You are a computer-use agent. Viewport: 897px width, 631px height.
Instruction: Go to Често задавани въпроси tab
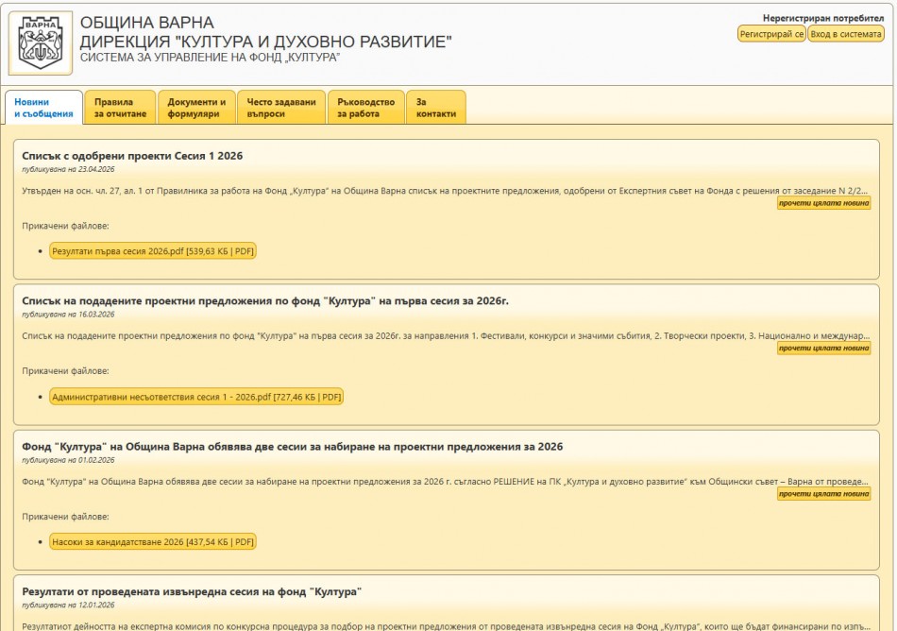pos(280,108)
